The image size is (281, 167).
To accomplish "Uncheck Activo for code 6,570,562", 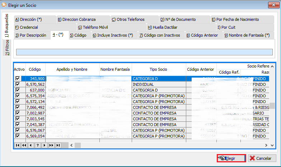I will click(x=18, y=84).
